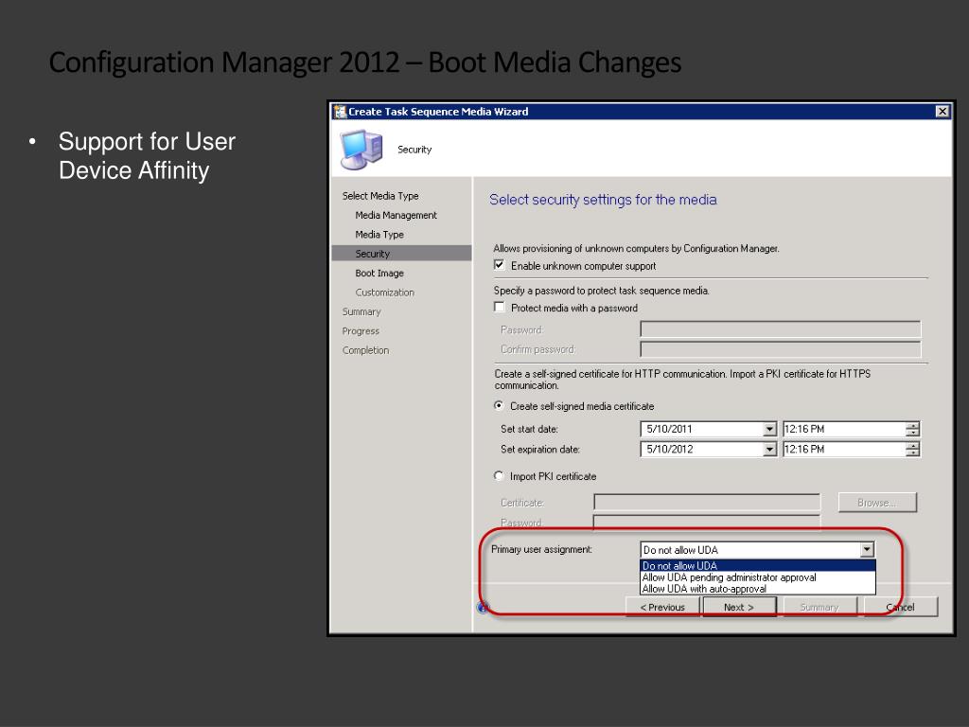Click the Confirm password input field
Screen dimensions: 969x727
coord(781,349)
